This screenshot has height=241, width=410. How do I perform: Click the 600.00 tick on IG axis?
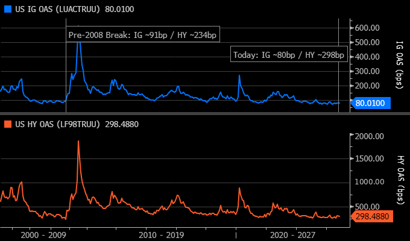tap(367, 28)
